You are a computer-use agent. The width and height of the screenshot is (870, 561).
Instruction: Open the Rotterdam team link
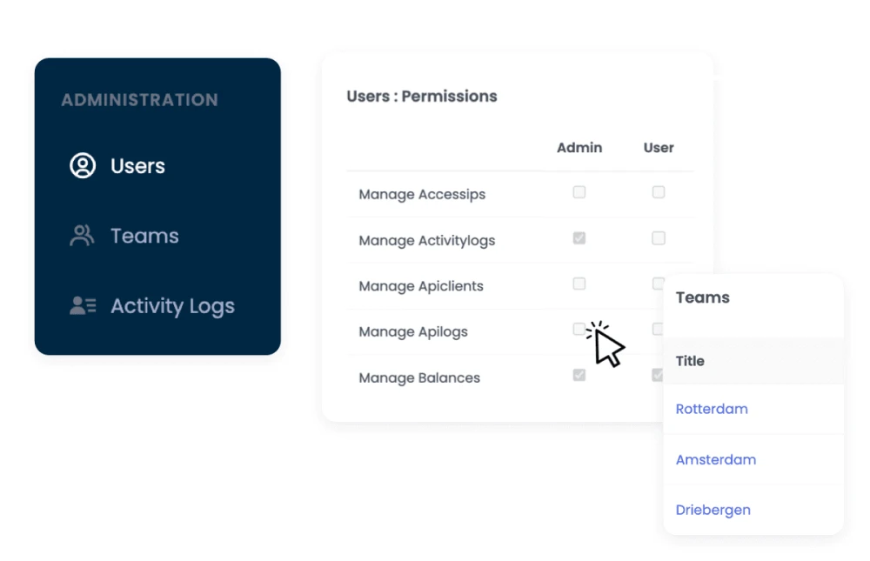click(712, 409)
